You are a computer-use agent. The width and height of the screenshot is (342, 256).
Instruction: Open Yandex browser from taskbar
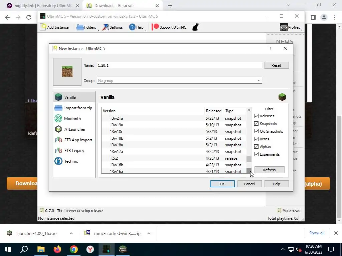click(90, 249)
